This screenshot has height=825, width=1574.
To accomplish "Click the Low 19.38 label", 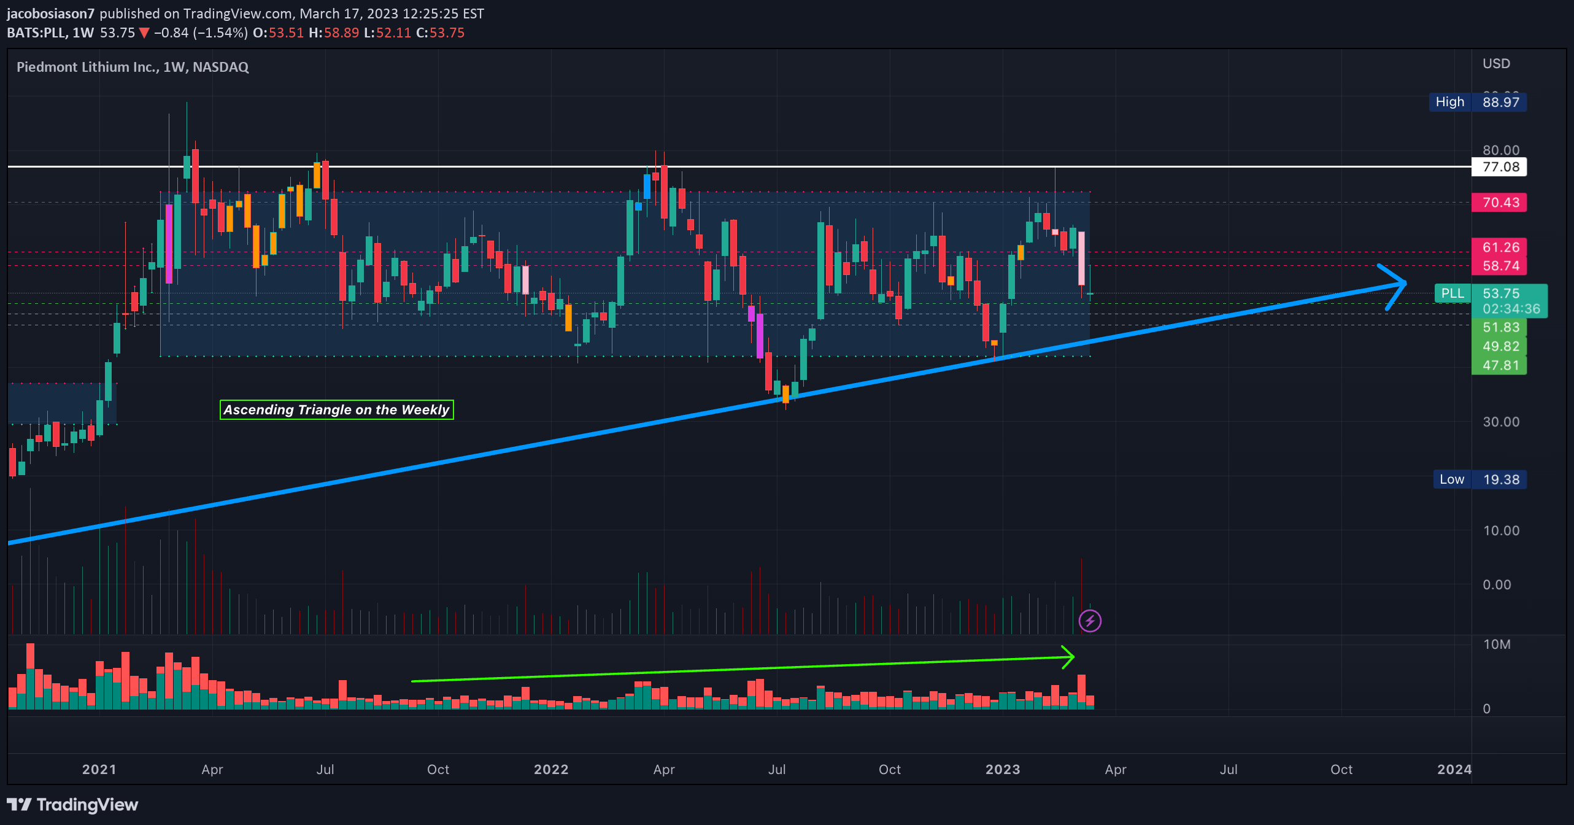I will click(1480, 479).
